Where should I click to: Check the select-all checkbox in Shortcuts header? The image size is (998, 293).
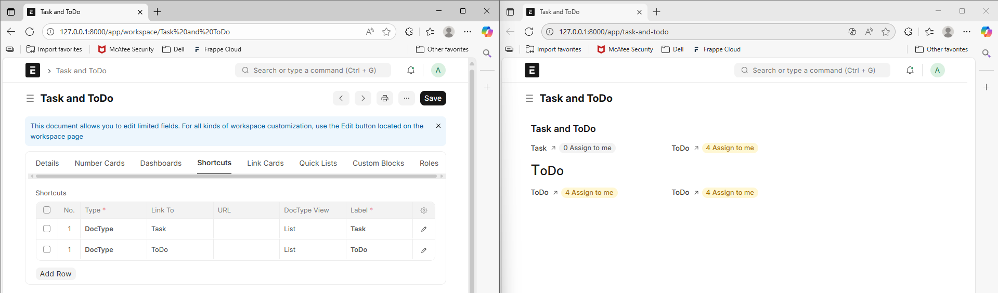(47, 210)
